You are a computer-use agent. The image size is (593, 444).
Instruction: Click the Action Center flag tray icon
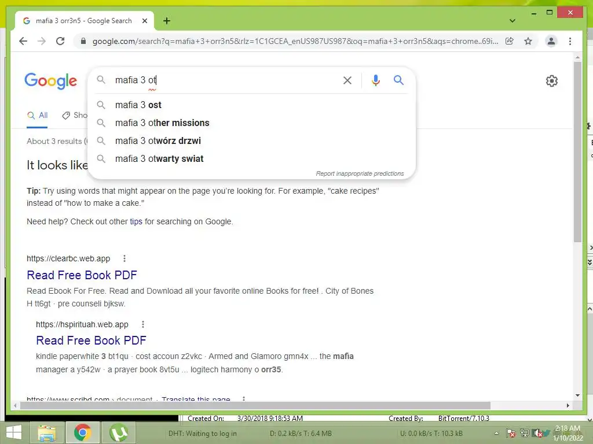pyautogui.click(x=510, y=434)
